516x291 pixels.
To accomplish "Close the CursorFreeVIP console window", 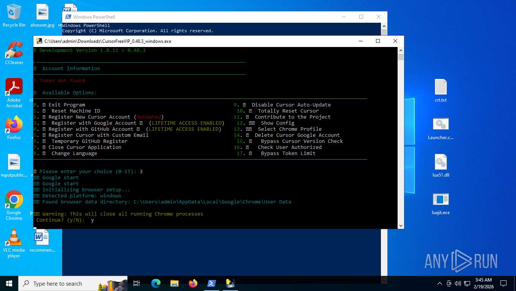I will [x=395, y=41].
